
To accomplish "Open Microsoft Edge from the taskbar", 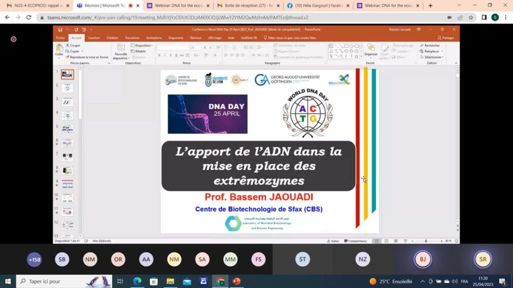I will pos(137,281).
